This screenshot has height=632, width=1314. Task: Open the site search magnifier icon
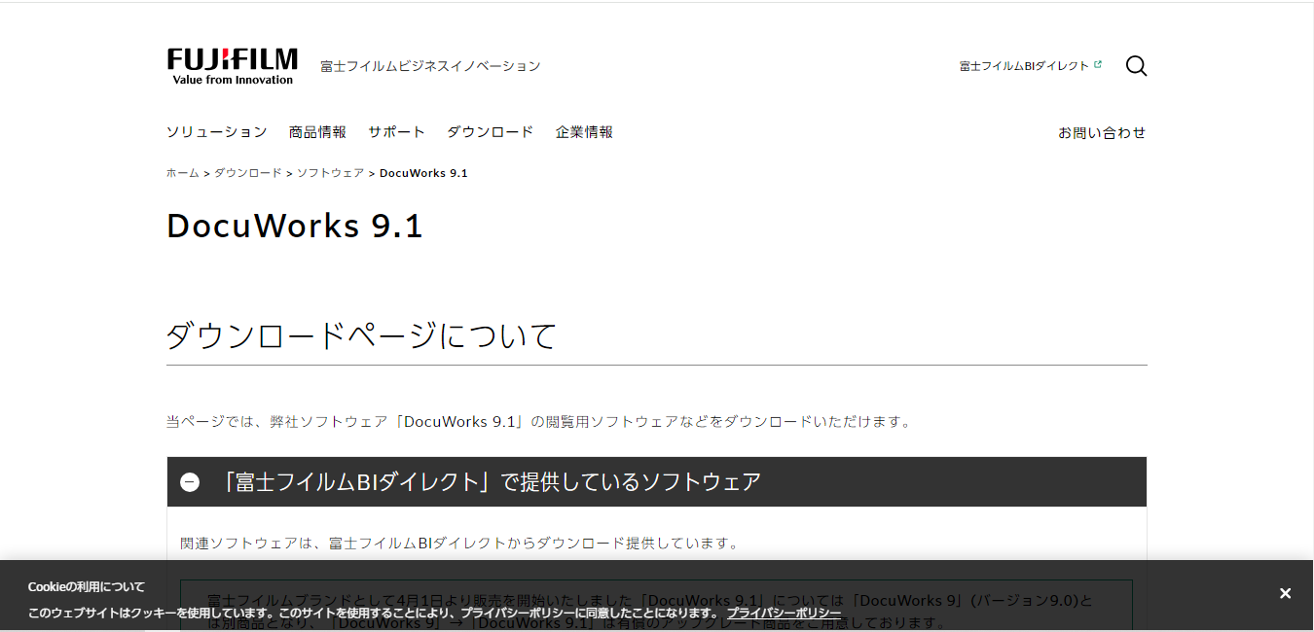point(1136,66)
